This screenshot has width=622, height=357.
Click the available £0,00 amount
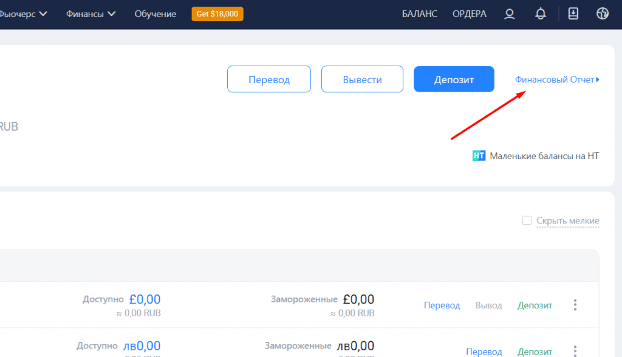(145, 299)
